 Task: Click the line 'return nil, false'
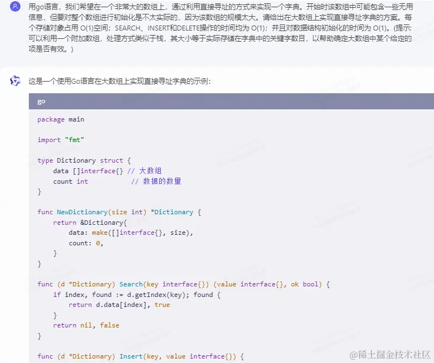click(86, 325)
